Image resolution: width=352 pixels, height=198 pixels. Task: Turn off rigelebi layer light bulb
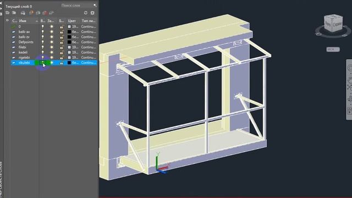pyautogui.click(x=43, y=57)
